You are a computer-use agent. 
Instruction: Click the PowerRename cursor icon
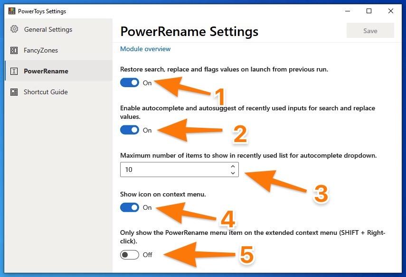pyautogui.click(x=14, y=71)
